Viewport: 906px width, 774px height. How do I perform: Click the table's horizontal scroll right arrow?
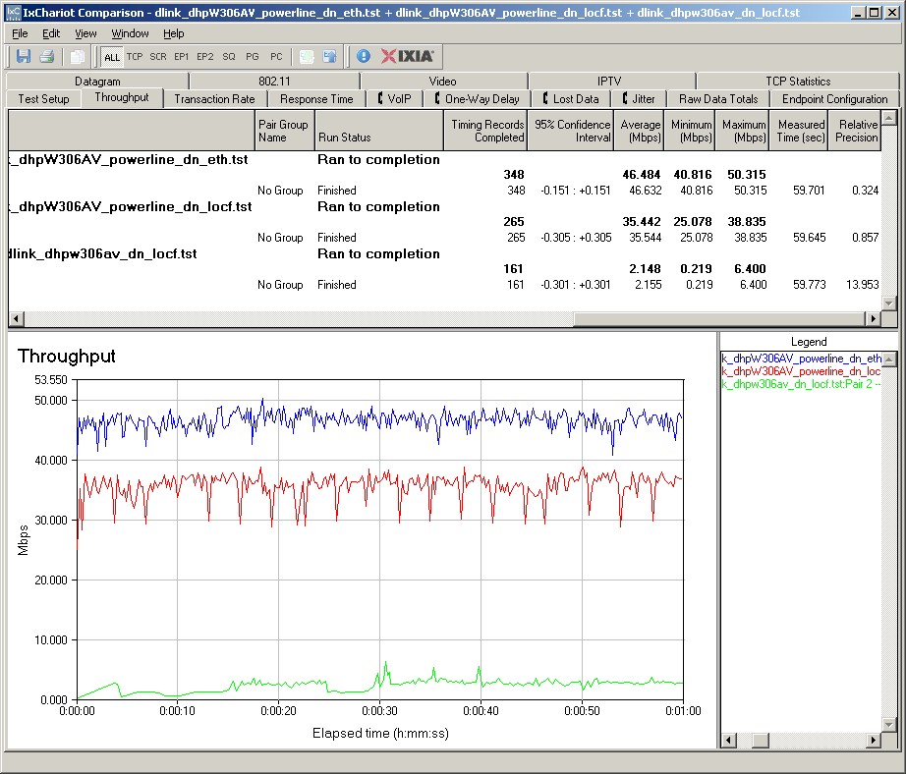click(x=873, y=318)
